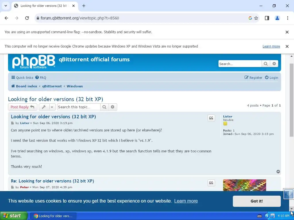
Task: Click the Post Reply button
Action: pyautogui.click(x=22, y=107)
